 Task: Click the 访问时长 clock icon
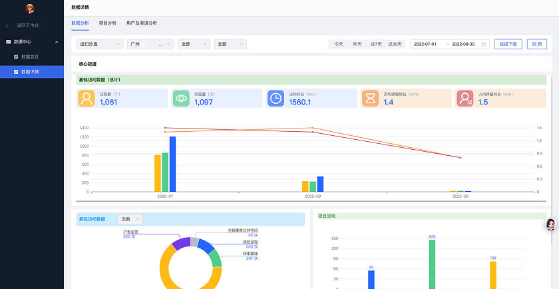tap(276, 99)
